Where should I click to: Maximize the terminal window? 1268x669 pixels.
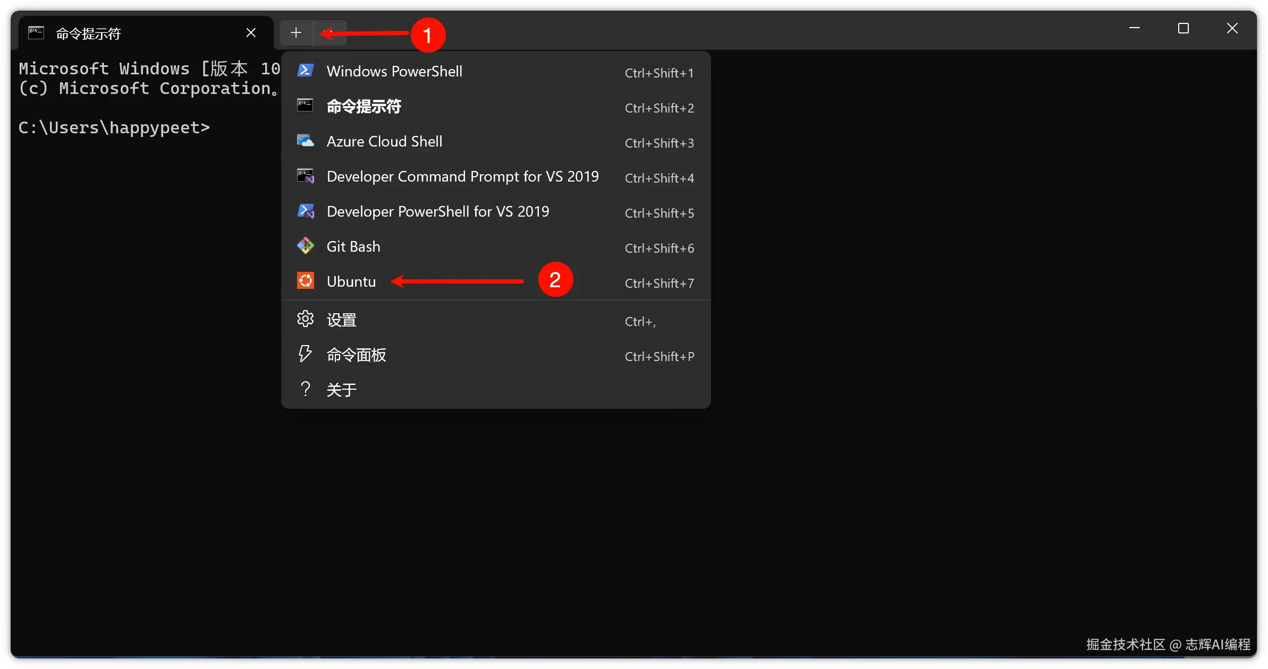(x=1184, y=29)
